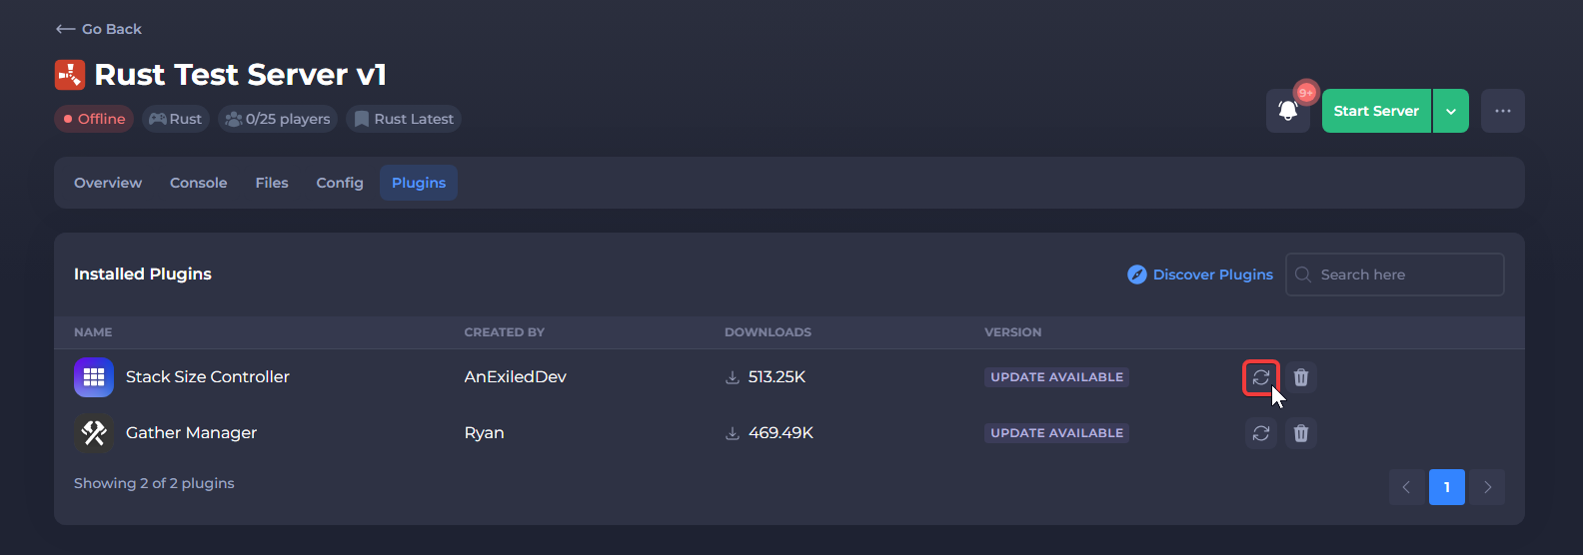Expand the Start Server dropdown arrow

1450,111
